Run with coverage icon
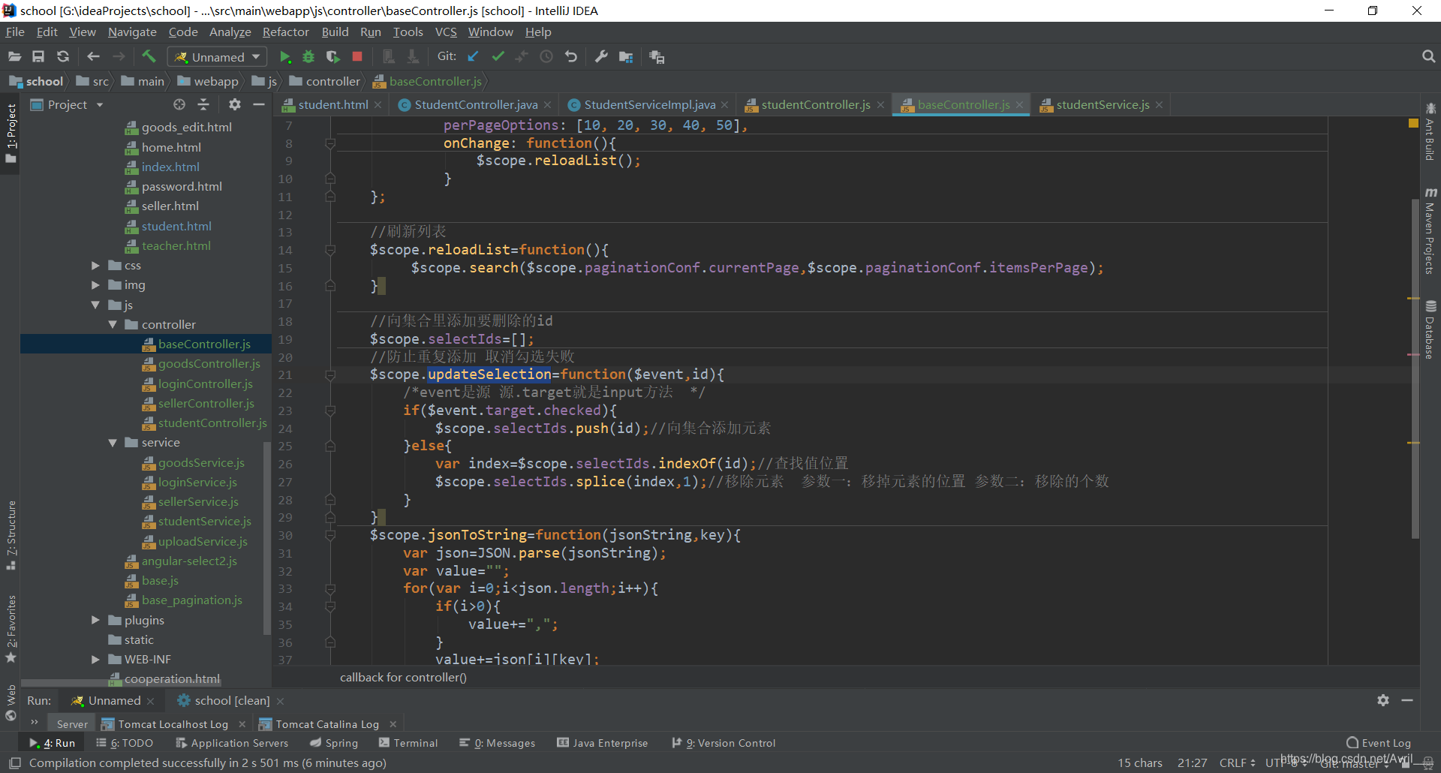 pyautogui.click(x=333, y=56)
